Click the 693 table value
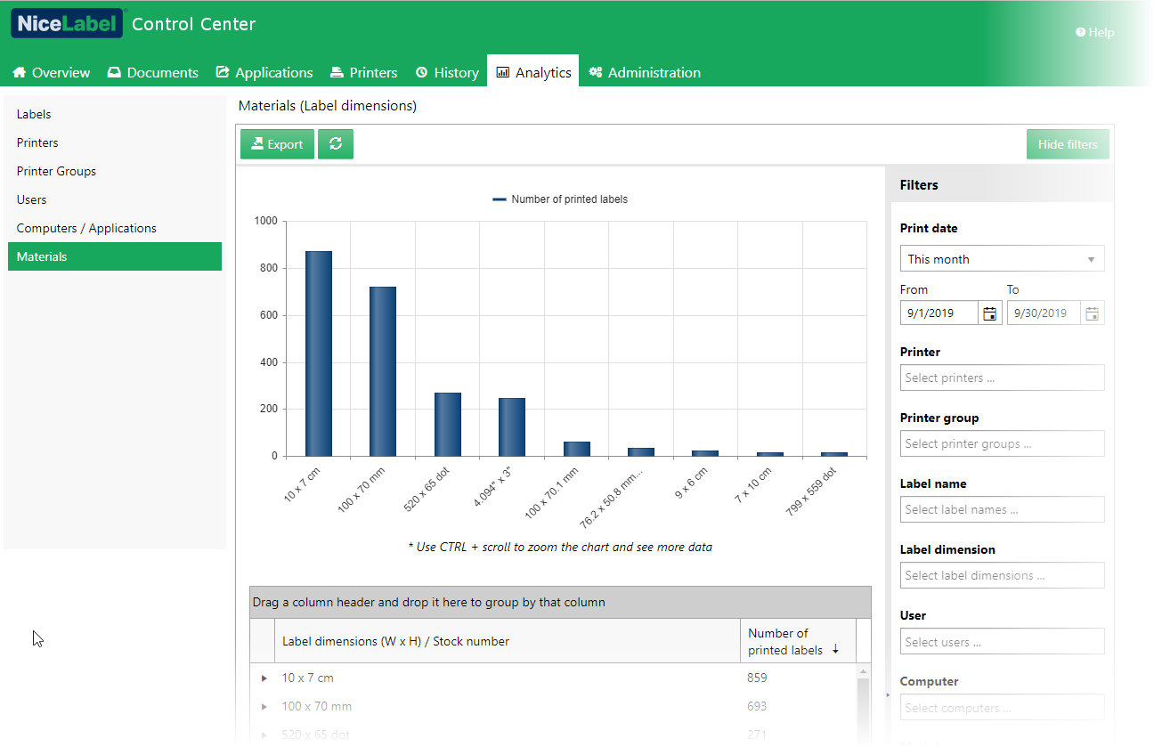The width and height of the screenshot is (1154, 747). click(x=757, y=706)
